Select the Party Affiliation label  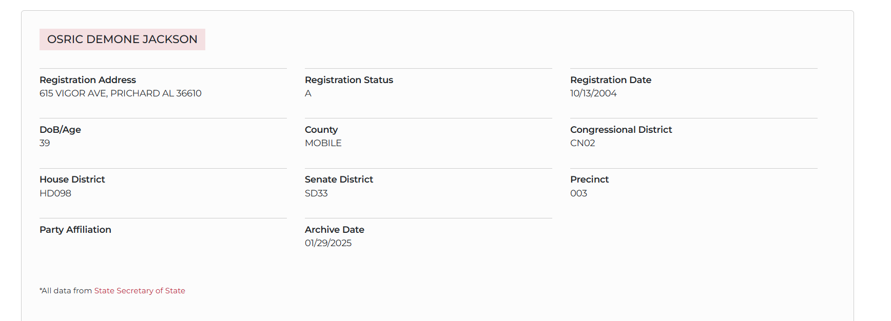pos(75,230)
